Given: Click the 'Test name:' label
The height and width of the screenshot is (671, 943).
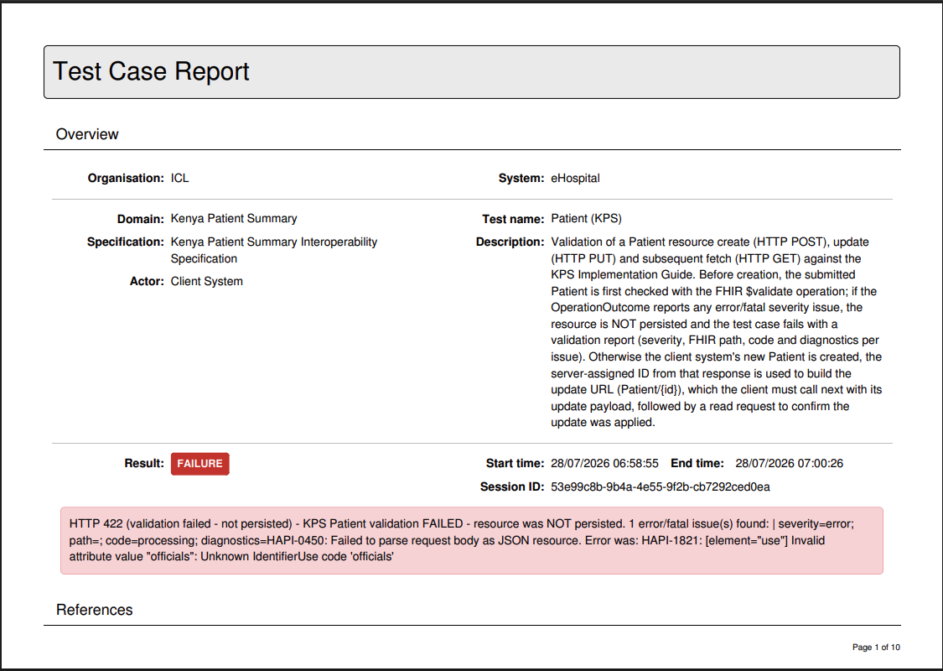Looking at the screenshot, I should (x=513, y=219).
